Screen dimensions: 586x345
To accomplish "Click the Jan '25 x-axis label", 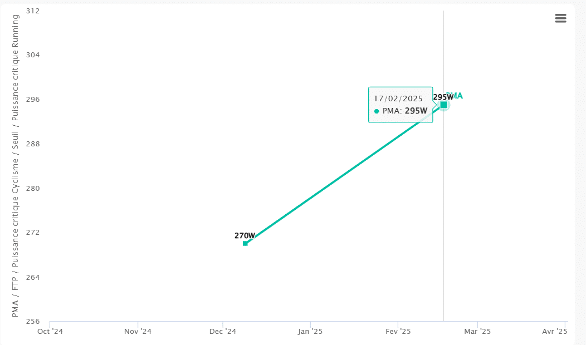I will pyautogui.click(x=310, y=332).
